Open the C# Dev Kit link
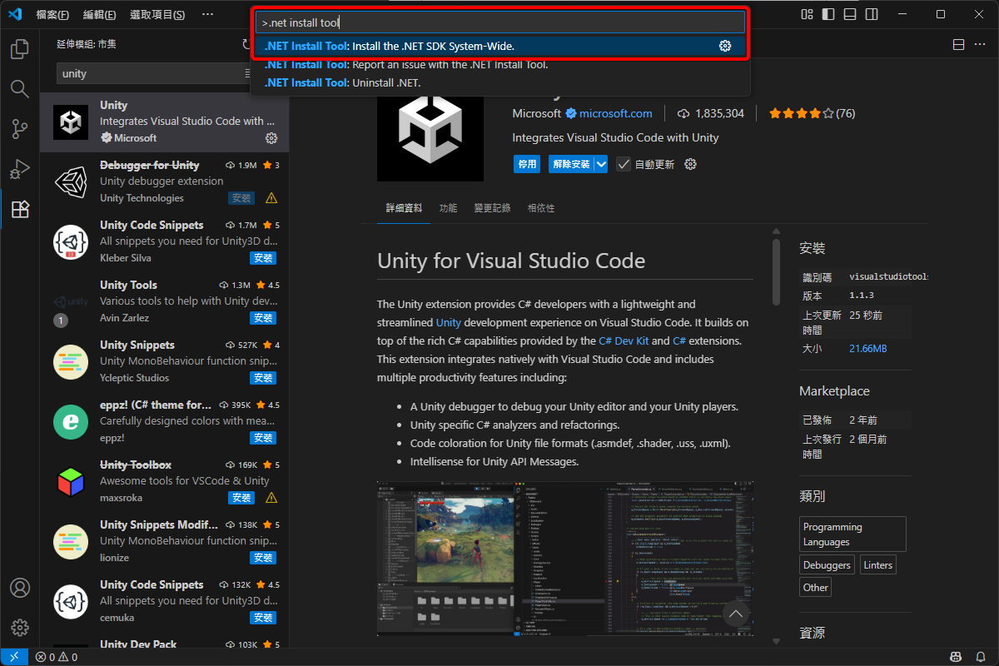 click(x=623, y=340)
